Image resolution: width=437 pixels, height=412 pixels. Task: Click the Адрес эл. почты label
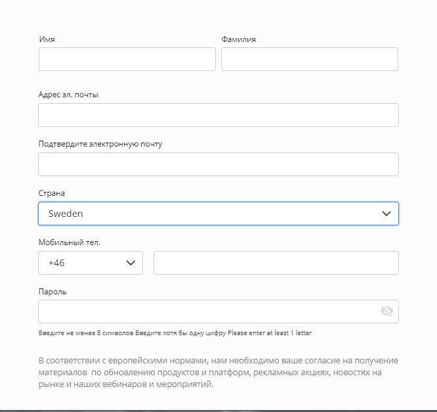point(68,95)
